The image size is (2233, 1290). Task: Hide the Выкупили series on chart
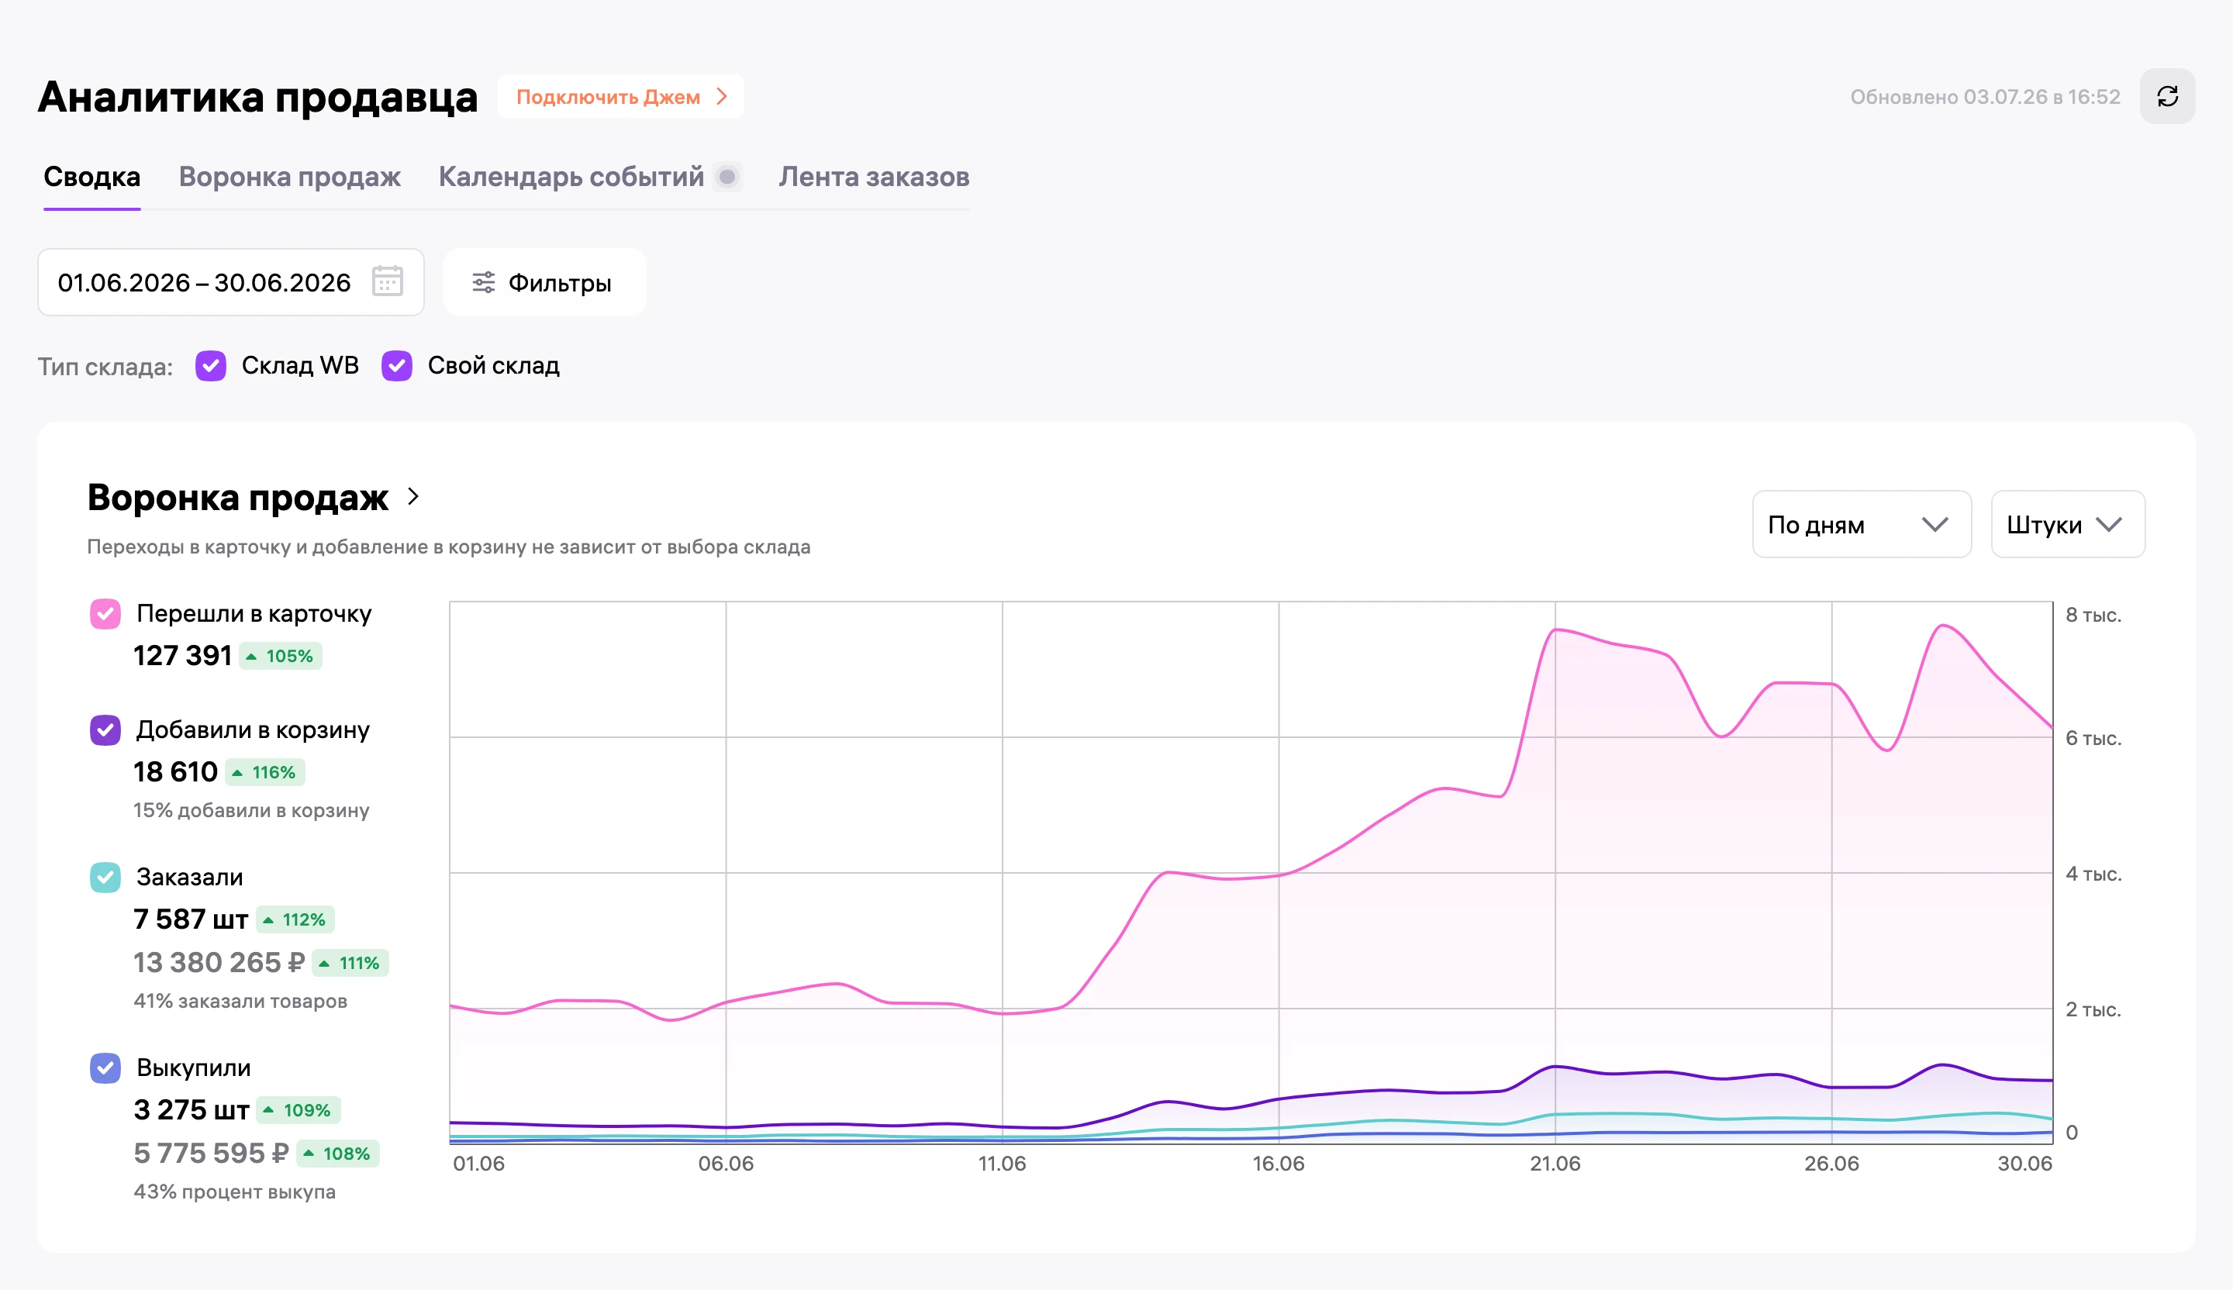(x=105, y=1068)
